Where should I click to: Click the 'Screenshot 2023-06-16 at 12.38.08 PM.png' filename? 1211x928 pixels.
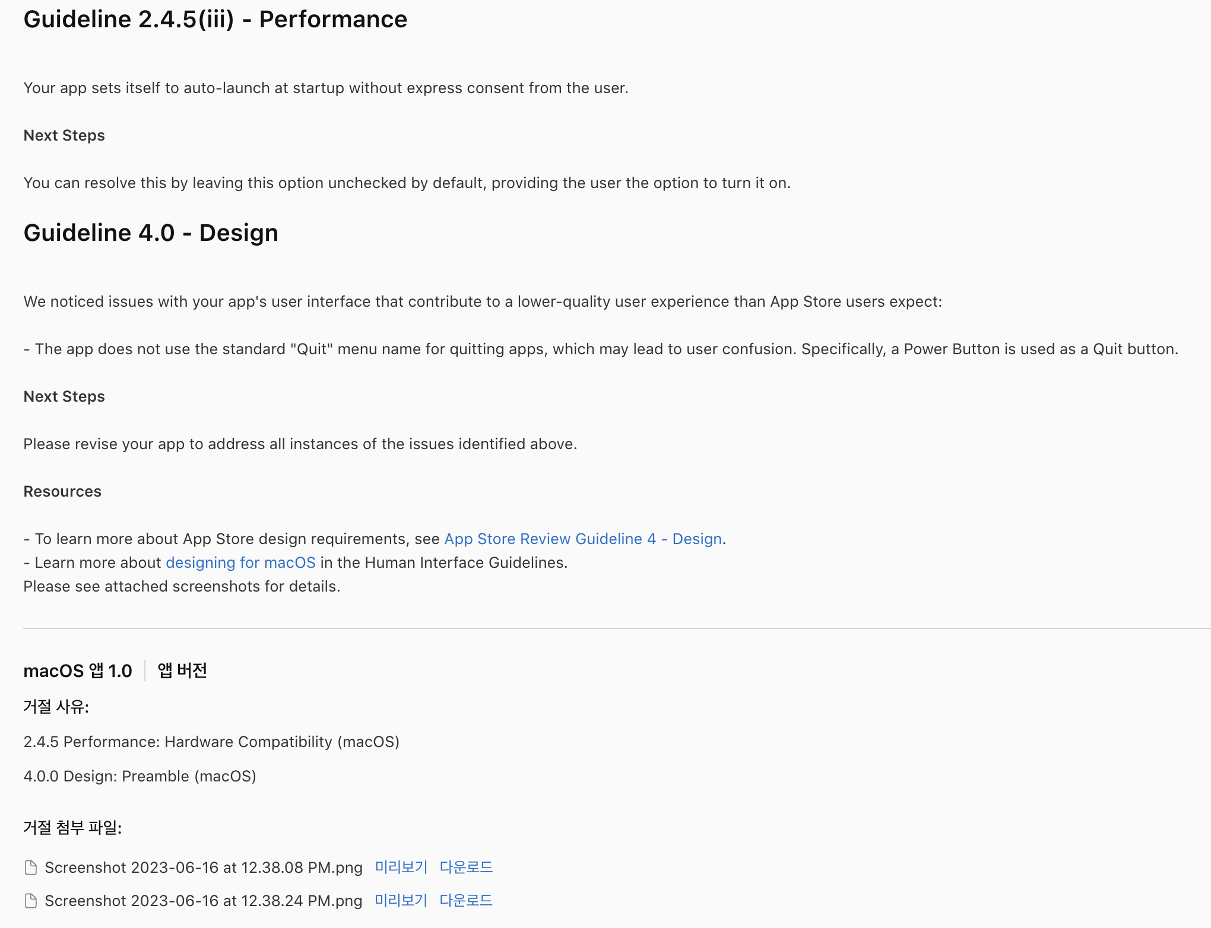pos(203,867)
